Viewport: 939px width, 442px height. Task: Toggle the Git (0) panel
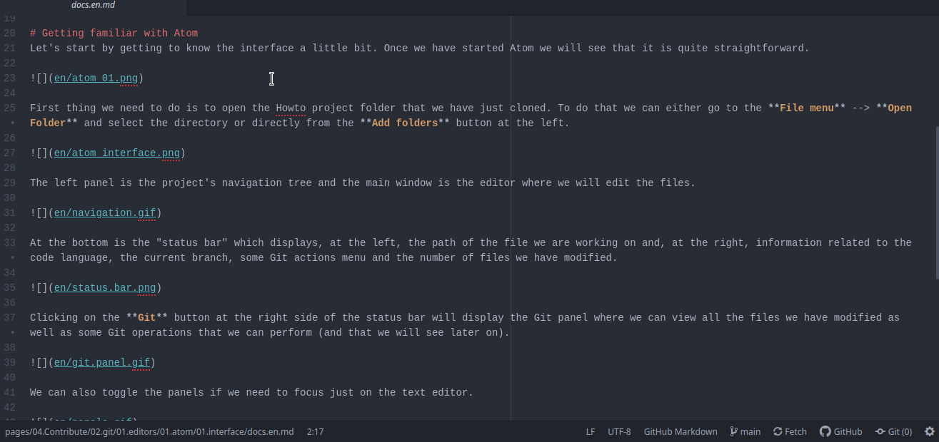click(893, 431)
